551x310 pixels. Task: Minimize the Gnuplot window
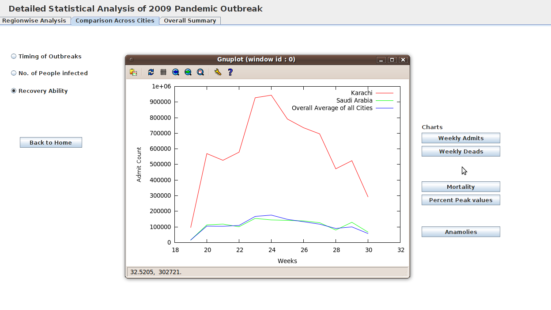pos(381,60)
